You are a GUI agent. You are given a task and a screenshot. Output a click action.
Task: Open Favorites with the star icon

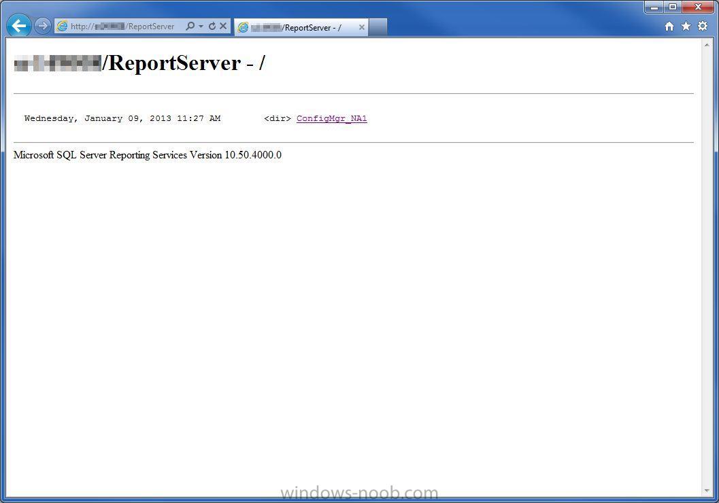(686, 26)
